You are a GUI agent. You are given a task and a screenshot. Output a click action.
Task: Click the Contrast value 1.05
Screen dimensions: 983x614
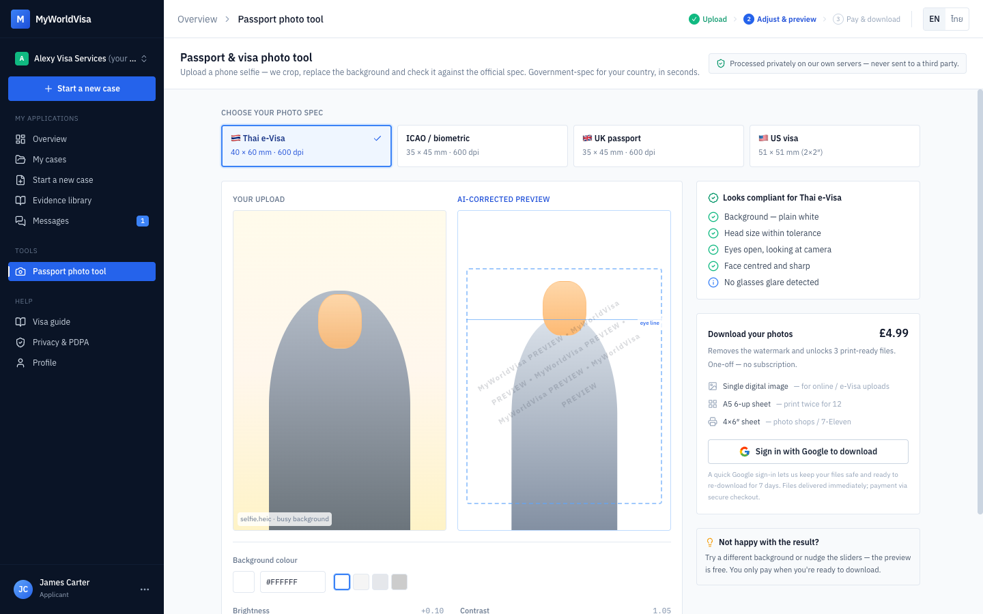(x=661, y=611)
